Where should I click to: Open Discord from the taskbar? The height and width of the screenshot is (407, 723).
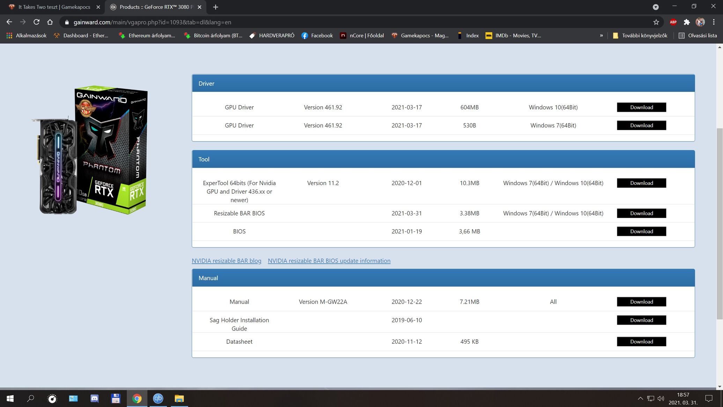(x=94, y=398)
